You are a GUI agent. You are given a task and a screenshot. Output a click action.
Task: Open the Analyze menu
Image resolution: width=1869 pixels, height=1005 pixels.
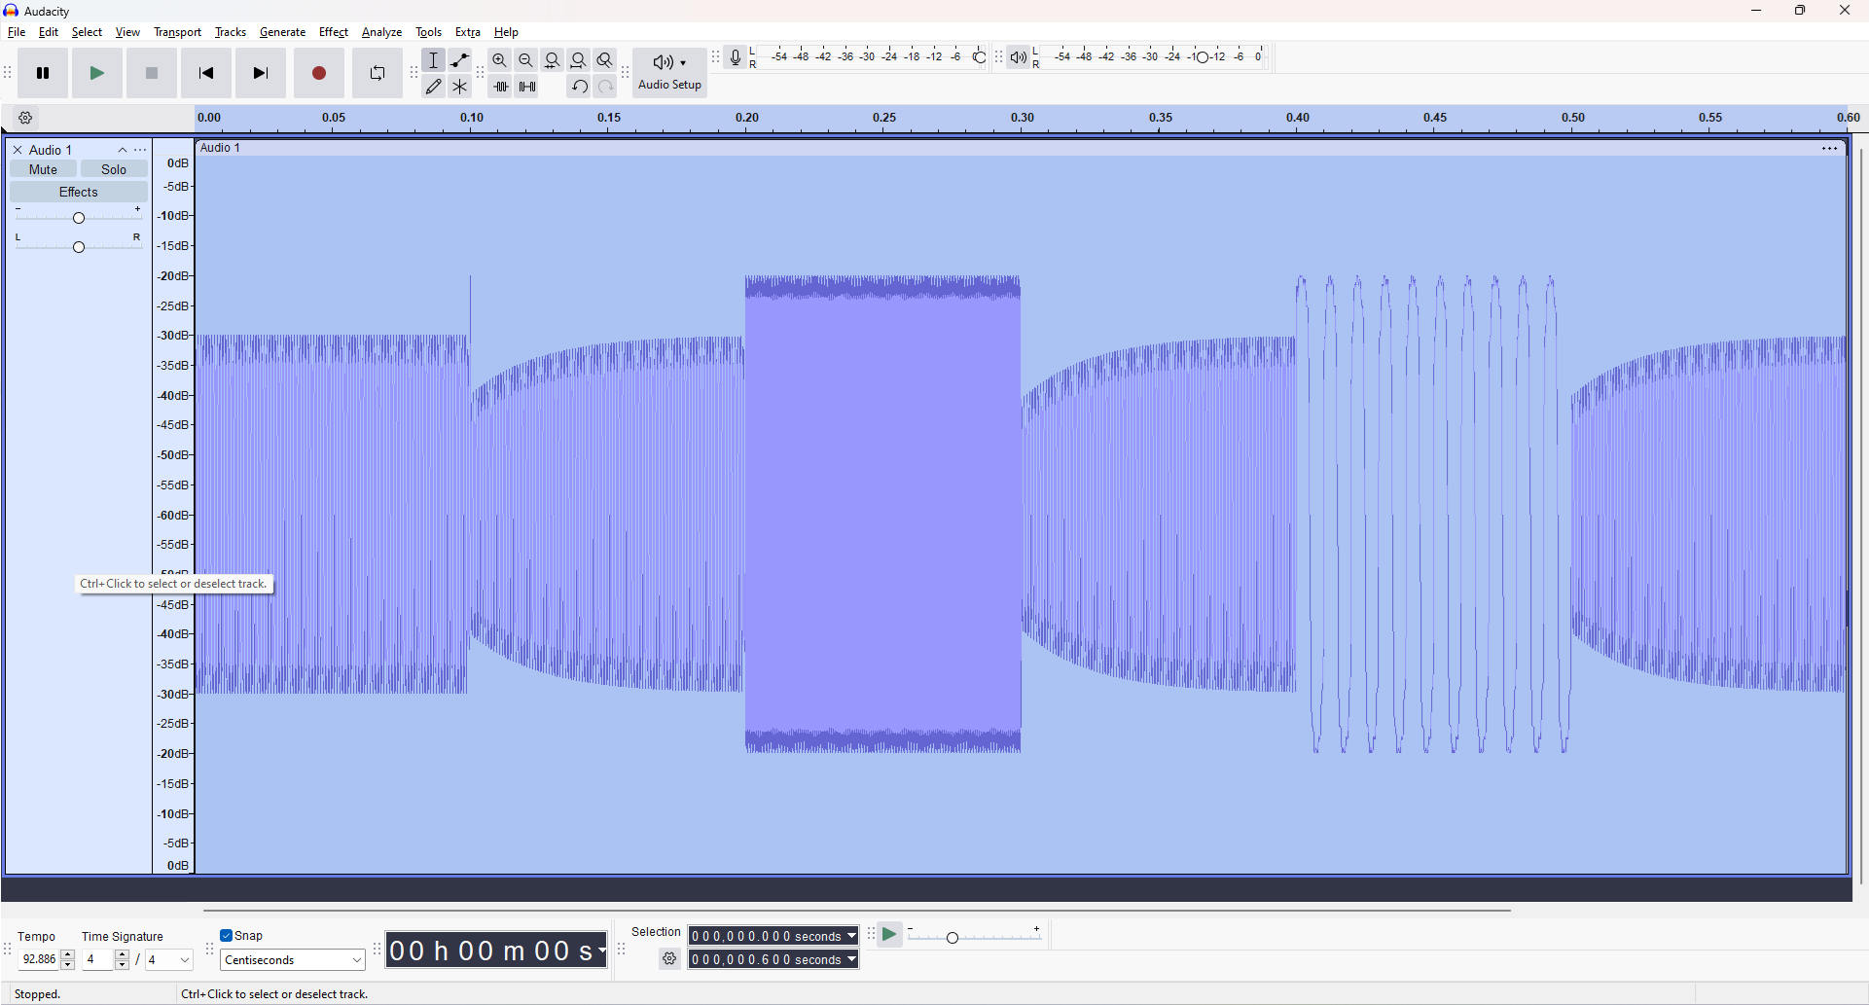point(381,31)
